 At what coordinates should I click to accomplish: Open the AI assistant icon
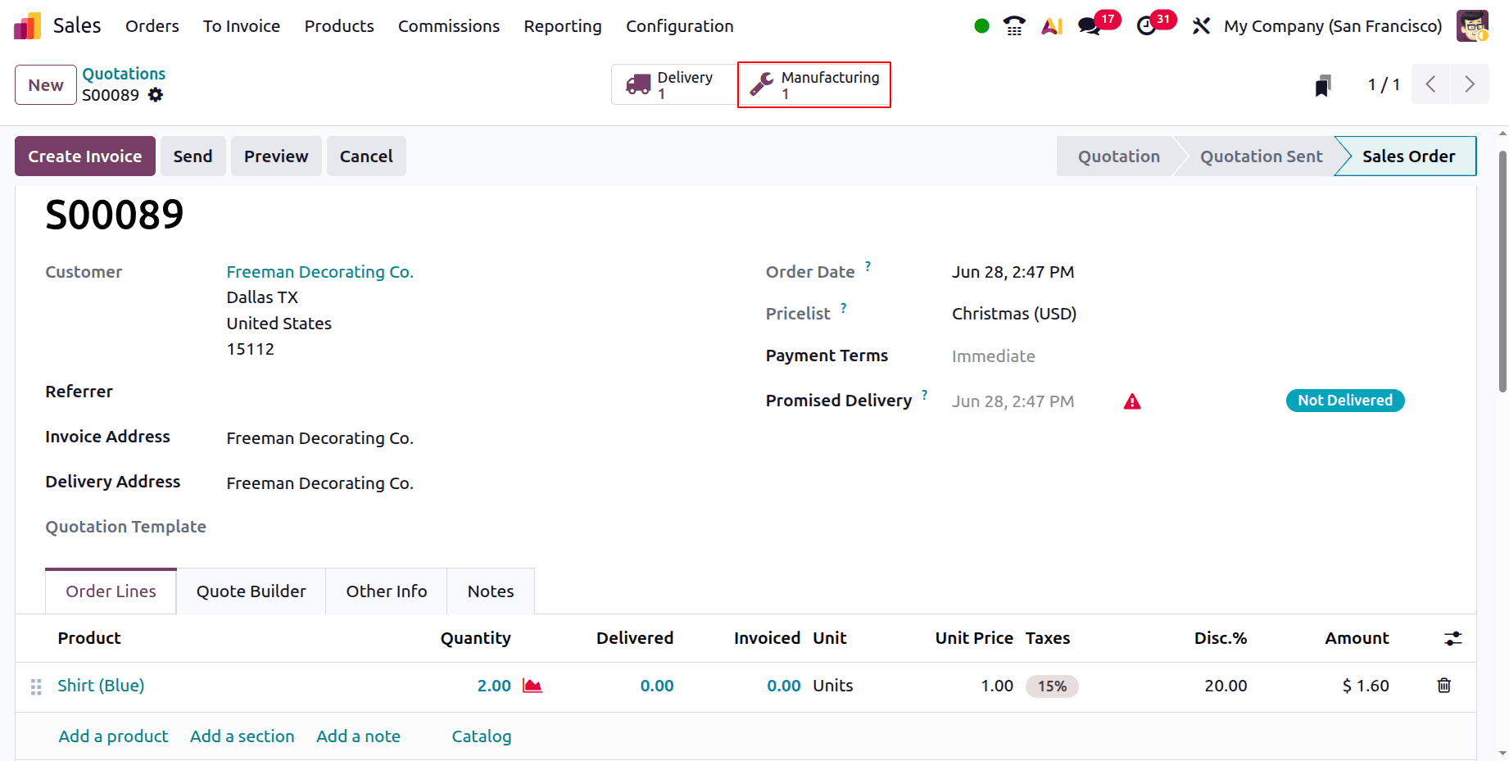pyautogui.click(x=1052, y=26)
